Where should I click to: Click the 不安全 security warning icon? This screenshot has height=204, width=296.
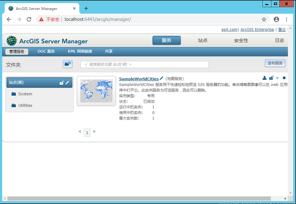(41, 19)
